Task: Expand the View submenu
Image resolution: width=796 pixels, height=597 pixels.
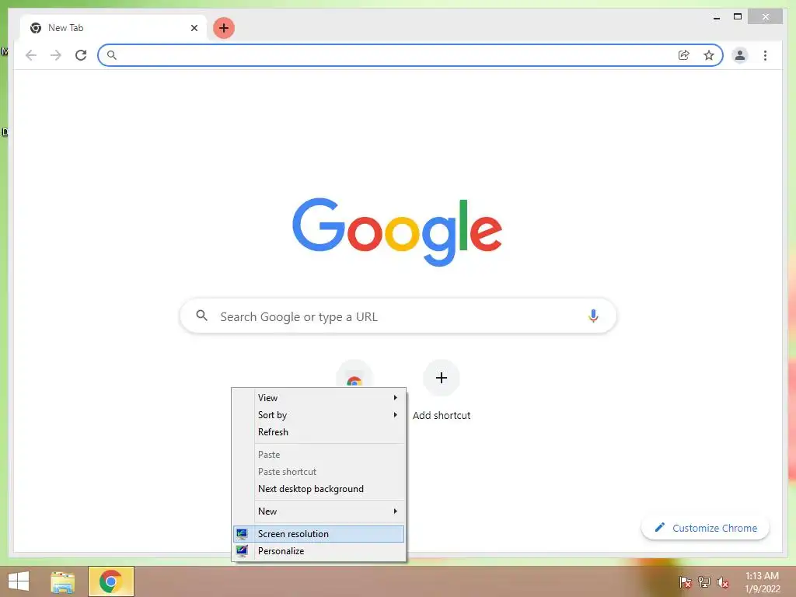Action: pyautogui.click(x=319, y=397)
